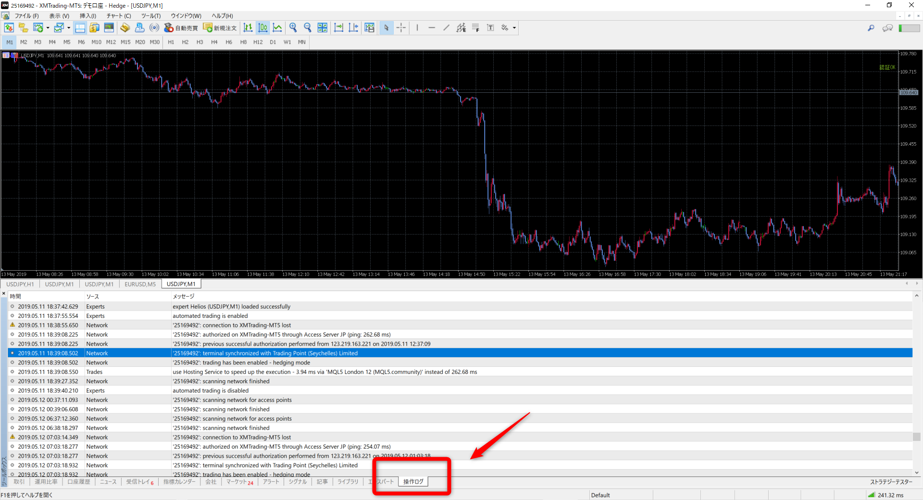Select the H1 timeframe button

click(x=171, y=42)
